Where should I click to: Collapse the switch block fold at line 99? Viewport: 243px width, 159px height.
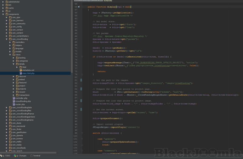(82, 133)
